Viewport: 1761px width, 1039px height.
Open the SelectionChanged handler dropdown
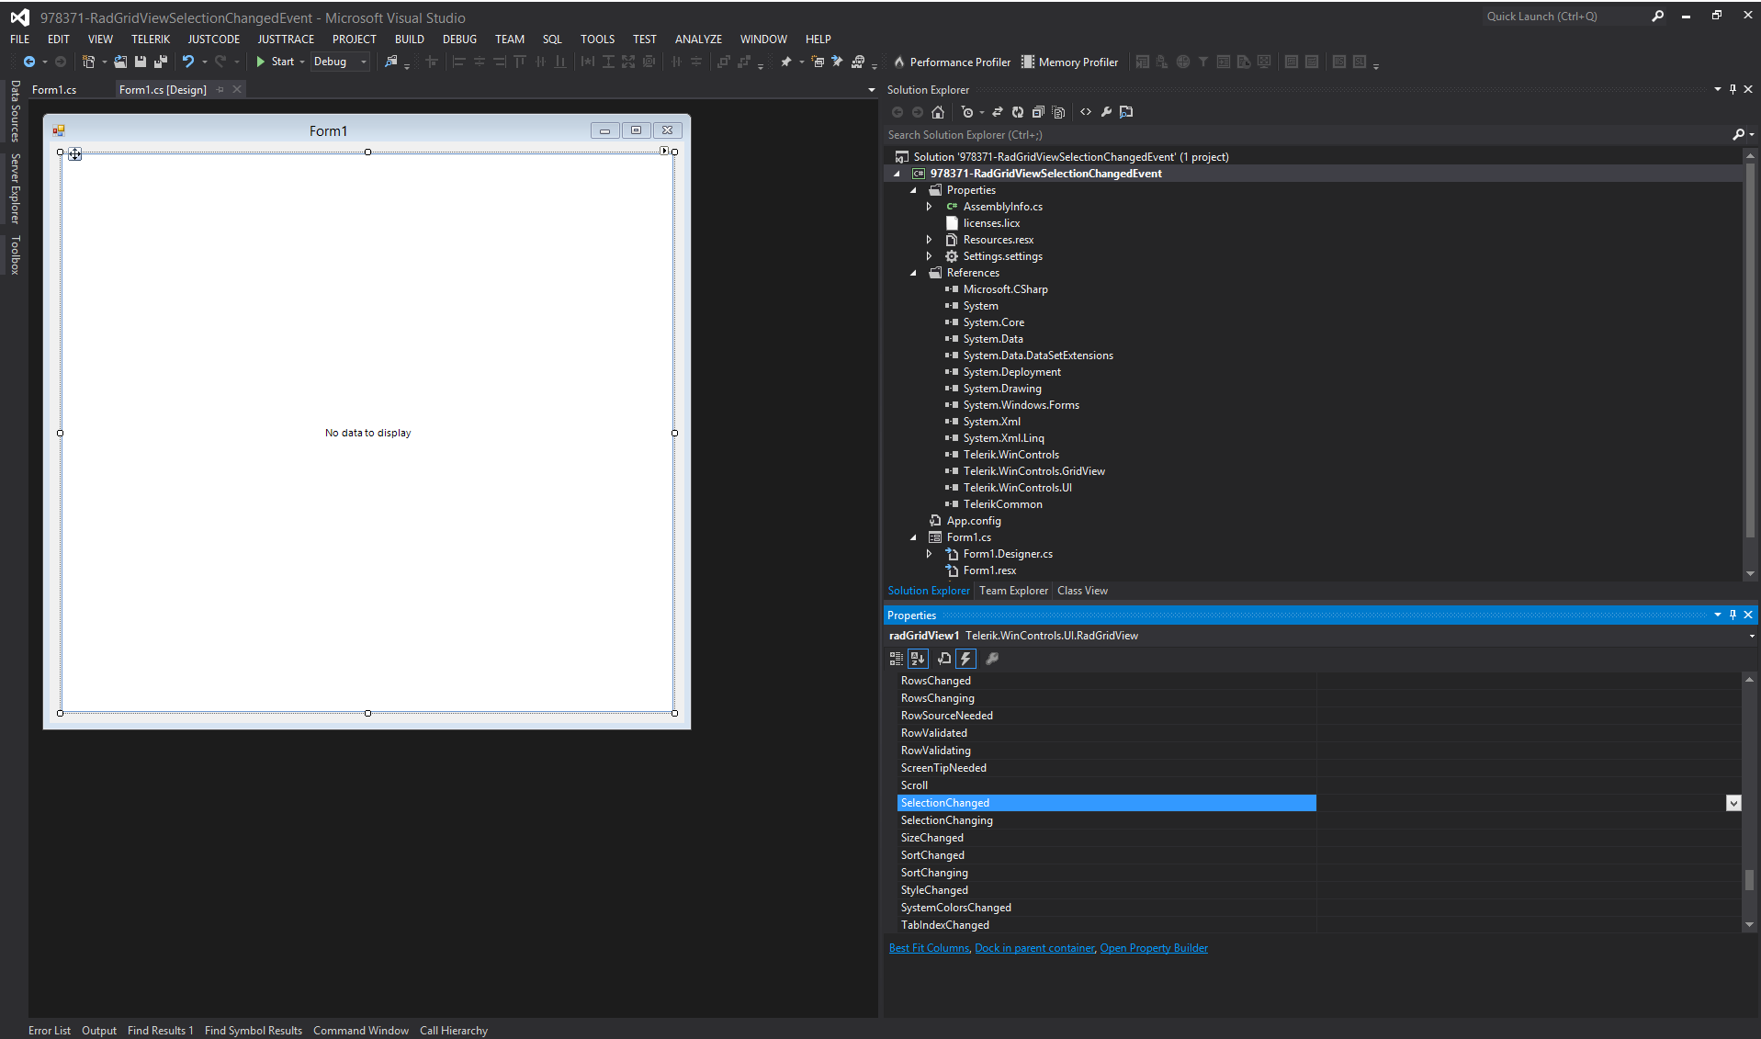[x=1733, y=803]
